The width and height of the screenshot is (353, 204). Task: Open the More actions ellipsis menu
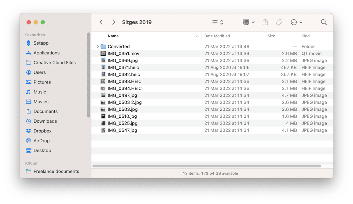coord(296,22)
